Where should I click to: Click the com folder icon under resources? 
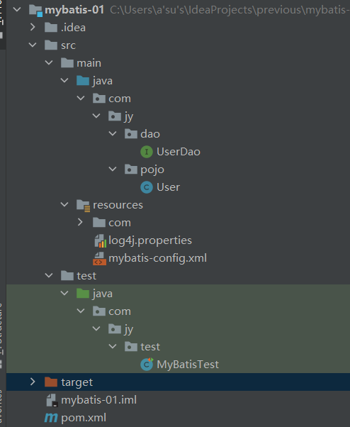pos(99,223)
